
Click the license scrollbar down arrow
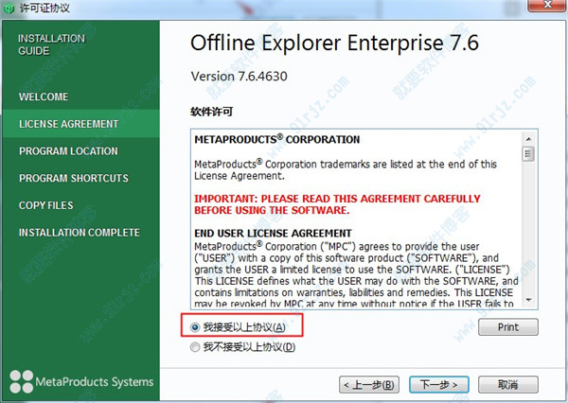coord(527,302)
